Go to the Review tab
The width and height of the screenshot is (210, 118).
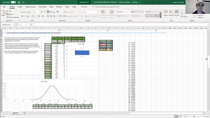point(59,7)
